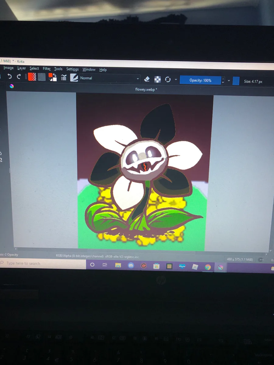This screenshot has width=274, height=365.
Task: Open File Explorer from taskbar
Action: coord(118,266)
